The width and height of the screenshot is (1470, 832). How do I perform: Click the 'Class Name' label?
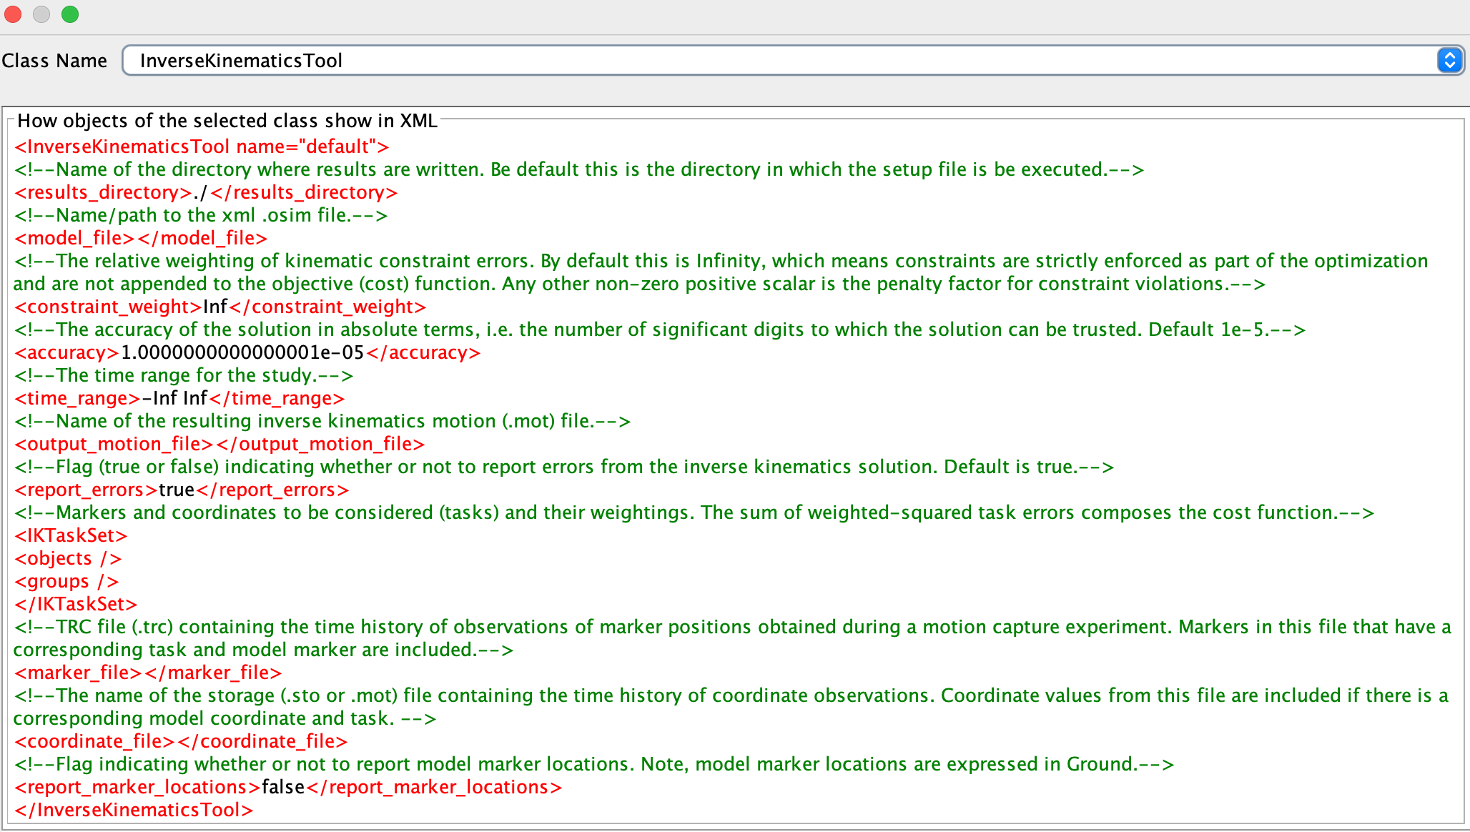pyautogui.click(x=54, y=61)
